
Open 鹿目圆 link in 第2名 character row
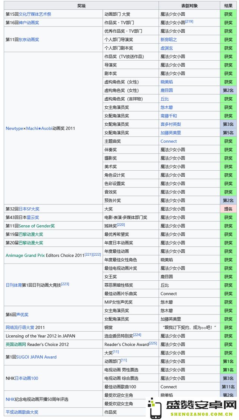coord(167,91)
